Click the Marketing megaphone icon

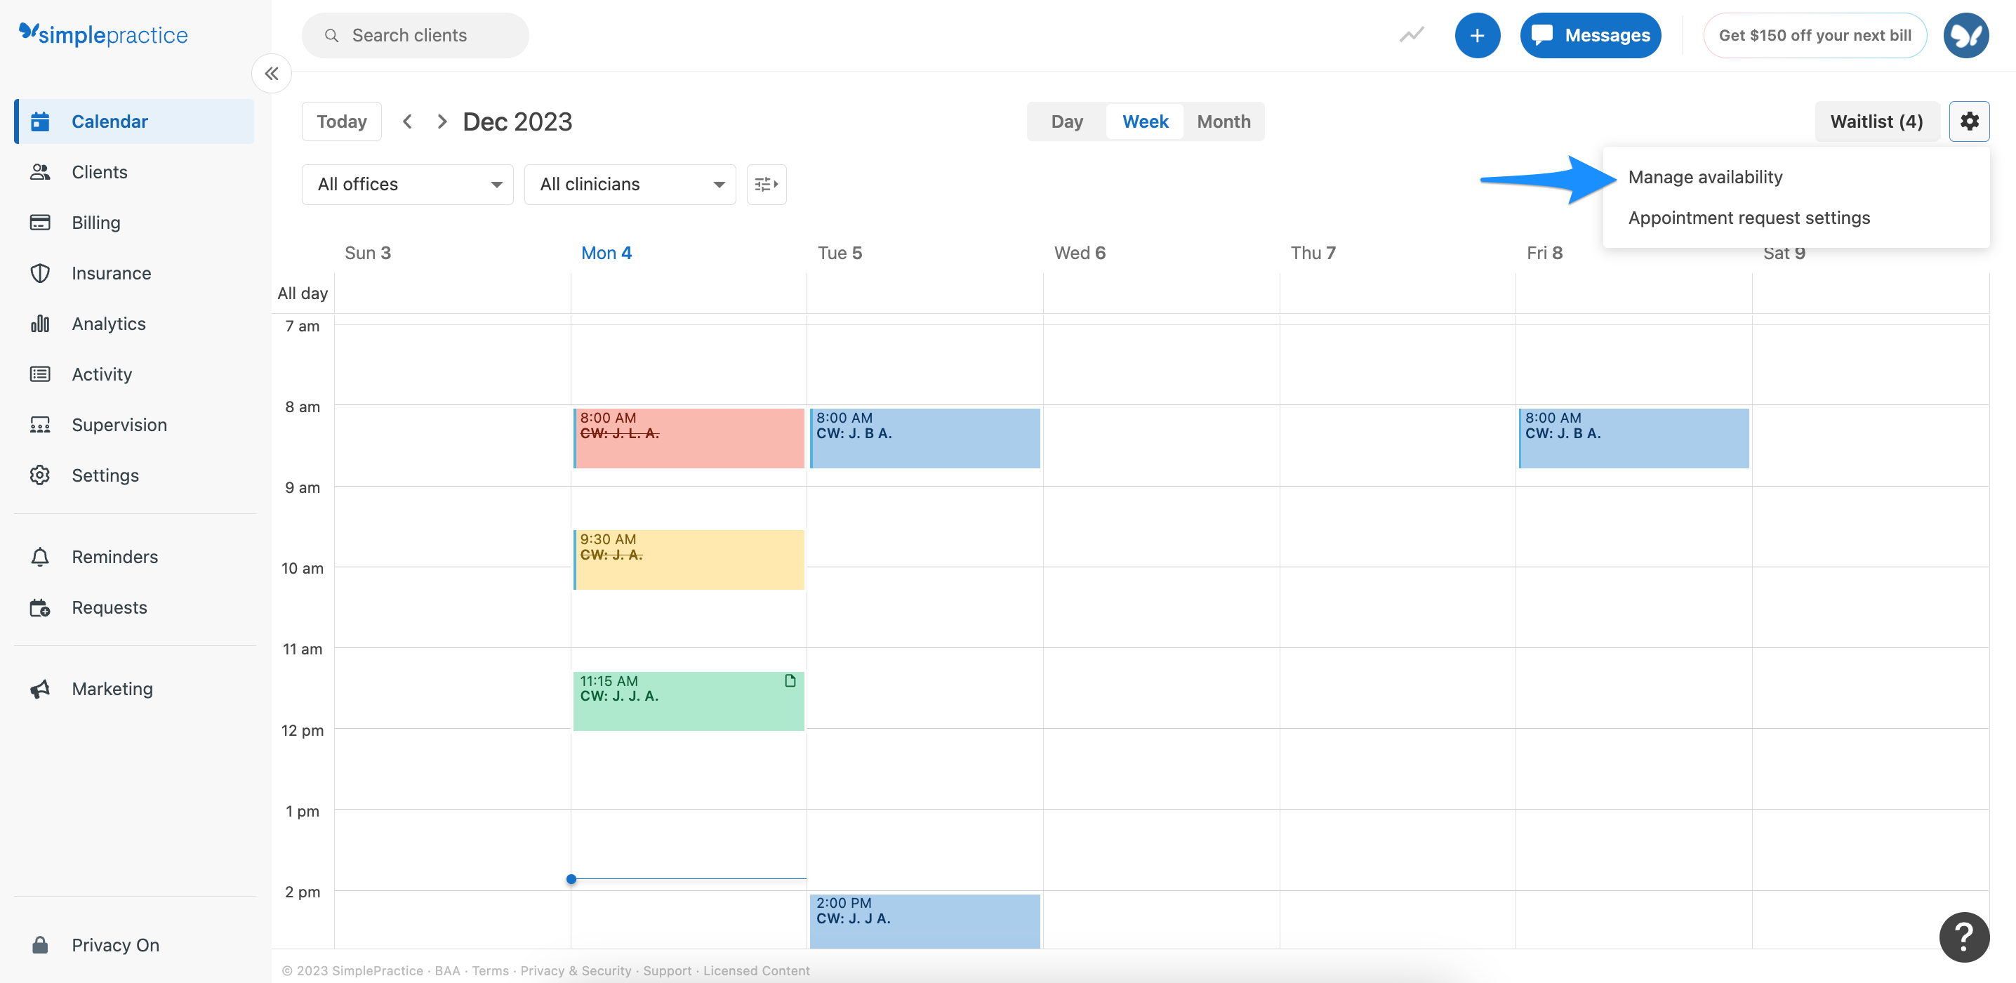point(40,689)
